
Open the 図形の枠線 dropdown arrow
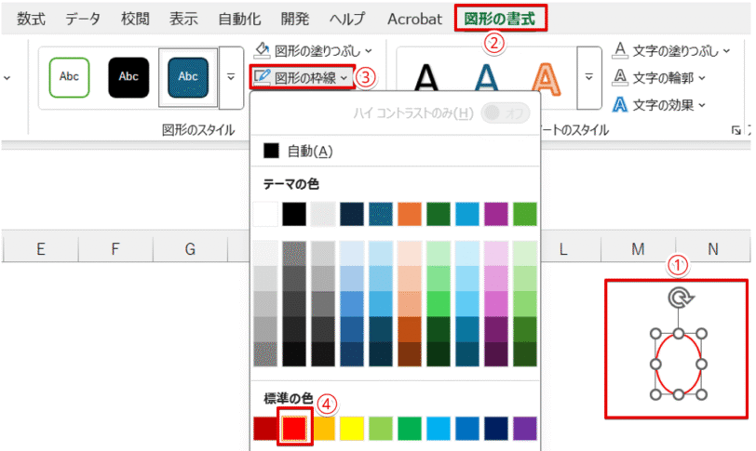[x=344, y=77]
